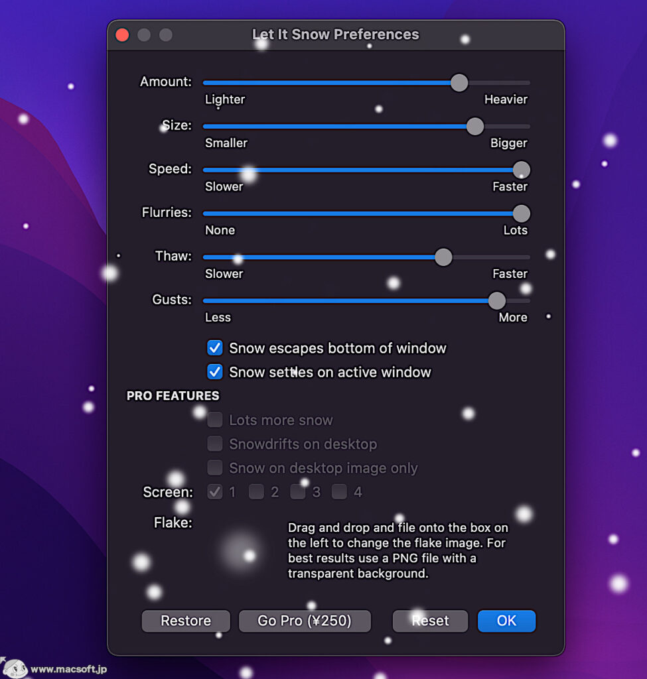Click the Smaller label under Size
The width and height of the screenshot is (647, 679).
pos(226,143)
